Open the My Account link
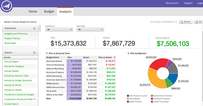This screenshot has height=106, width=203. (x=172, y=3)
